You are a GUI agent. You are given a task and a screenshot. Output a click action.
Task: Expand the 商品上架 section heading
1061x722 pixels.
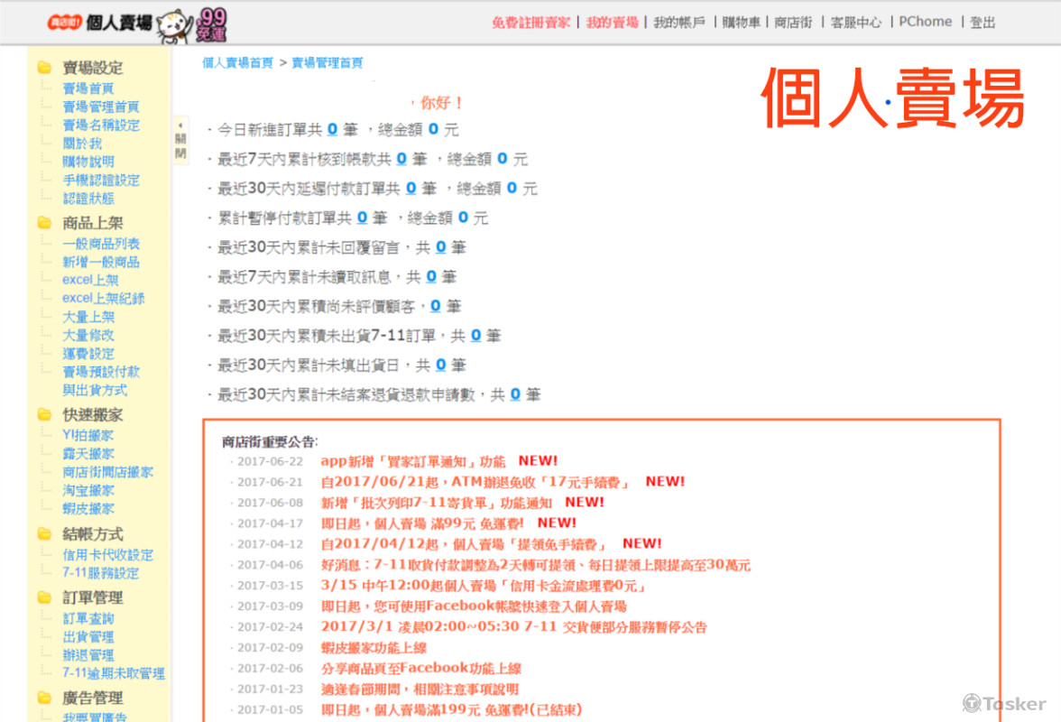(x=92, y=223)
